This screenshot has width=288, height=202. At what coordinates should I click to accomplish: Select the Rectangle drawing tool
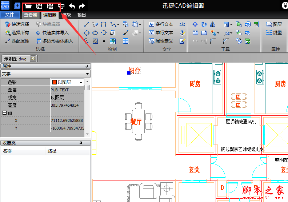[x=104, y=24]
